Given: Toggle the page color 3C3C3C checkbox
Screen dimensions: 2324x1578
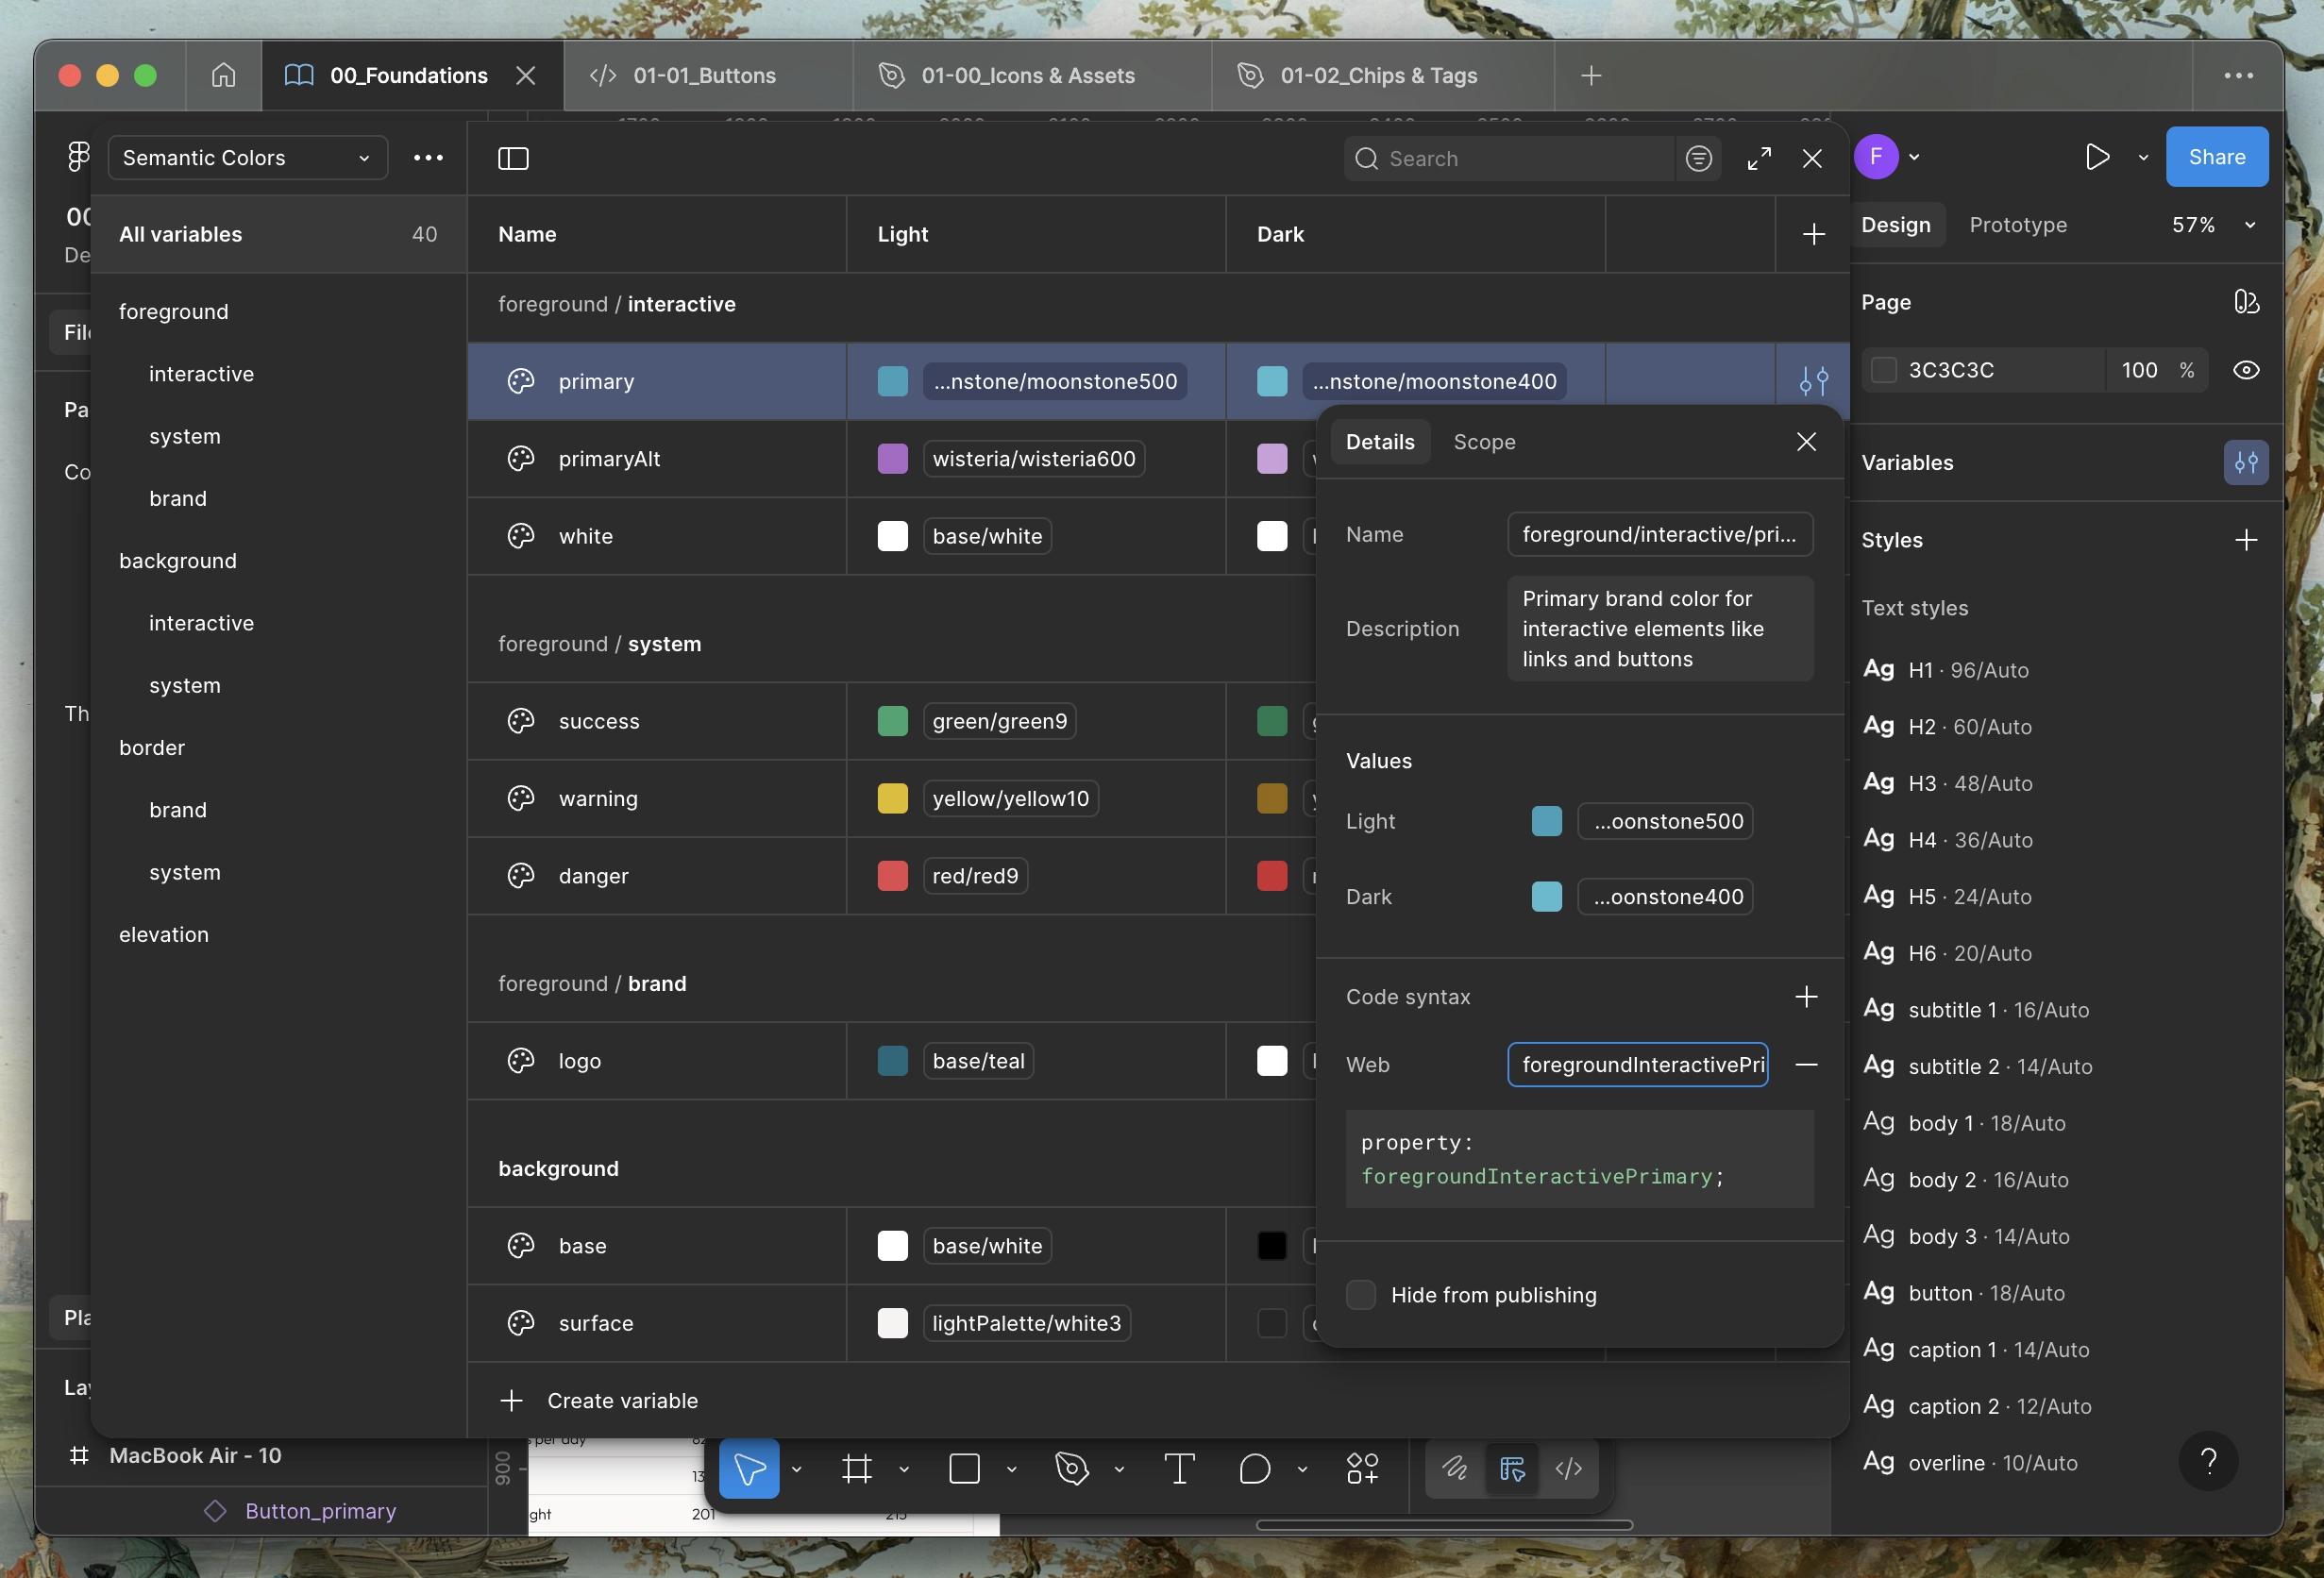Looking at the screenshot, I should point(1884,370).
